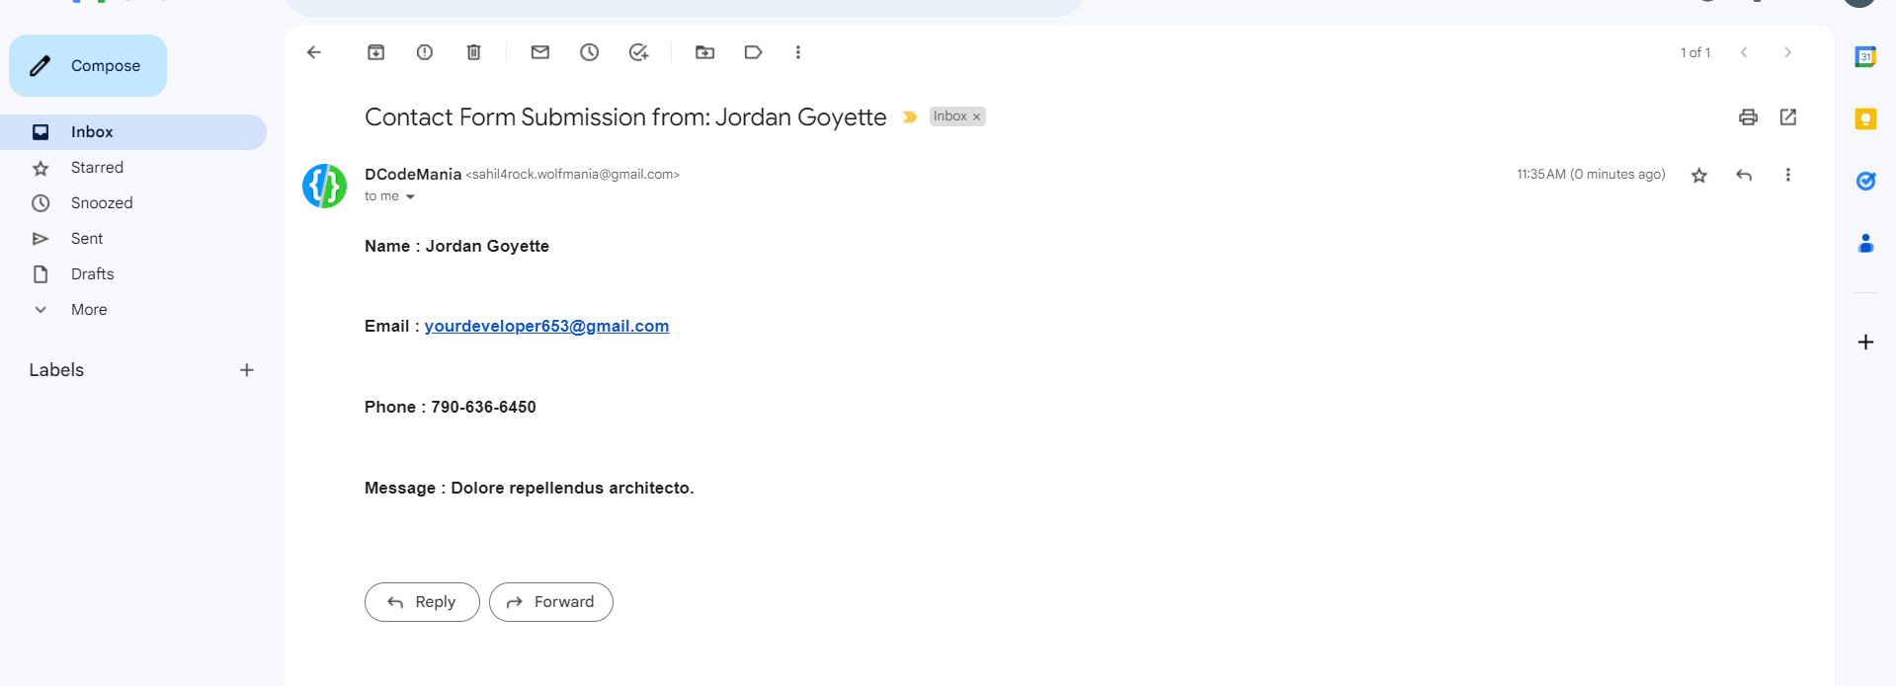
Task: Star the message from DCodeMania
Action: pos(1698,176)
